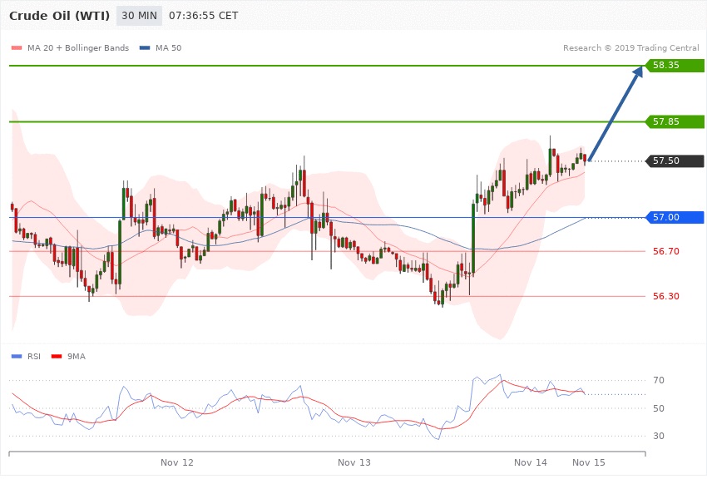
Task: Click the blue forecast arrow head
Action: click(x=637, y=72)
